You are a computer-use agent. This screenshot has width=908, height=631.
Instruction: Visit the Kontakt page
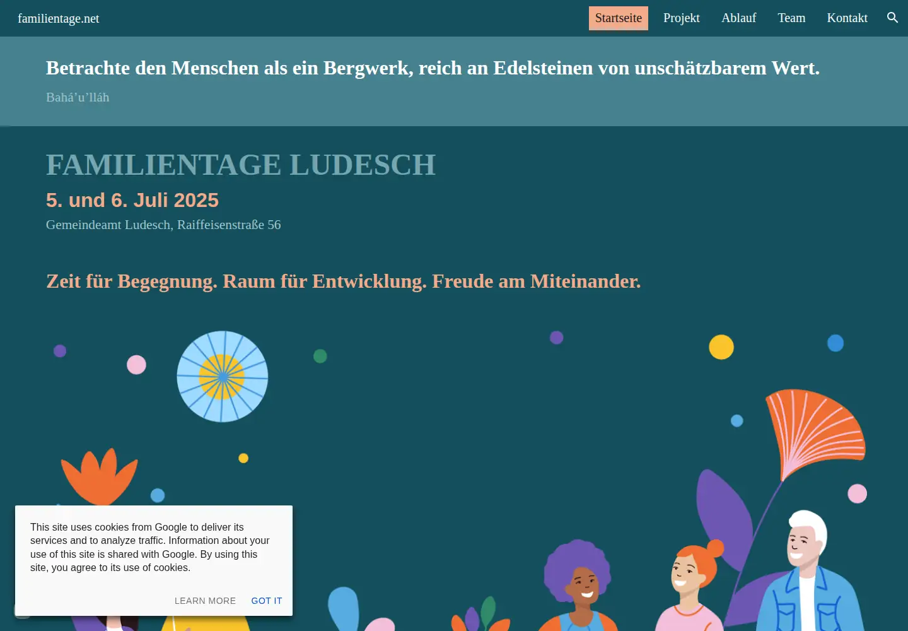tap(847, 18)
